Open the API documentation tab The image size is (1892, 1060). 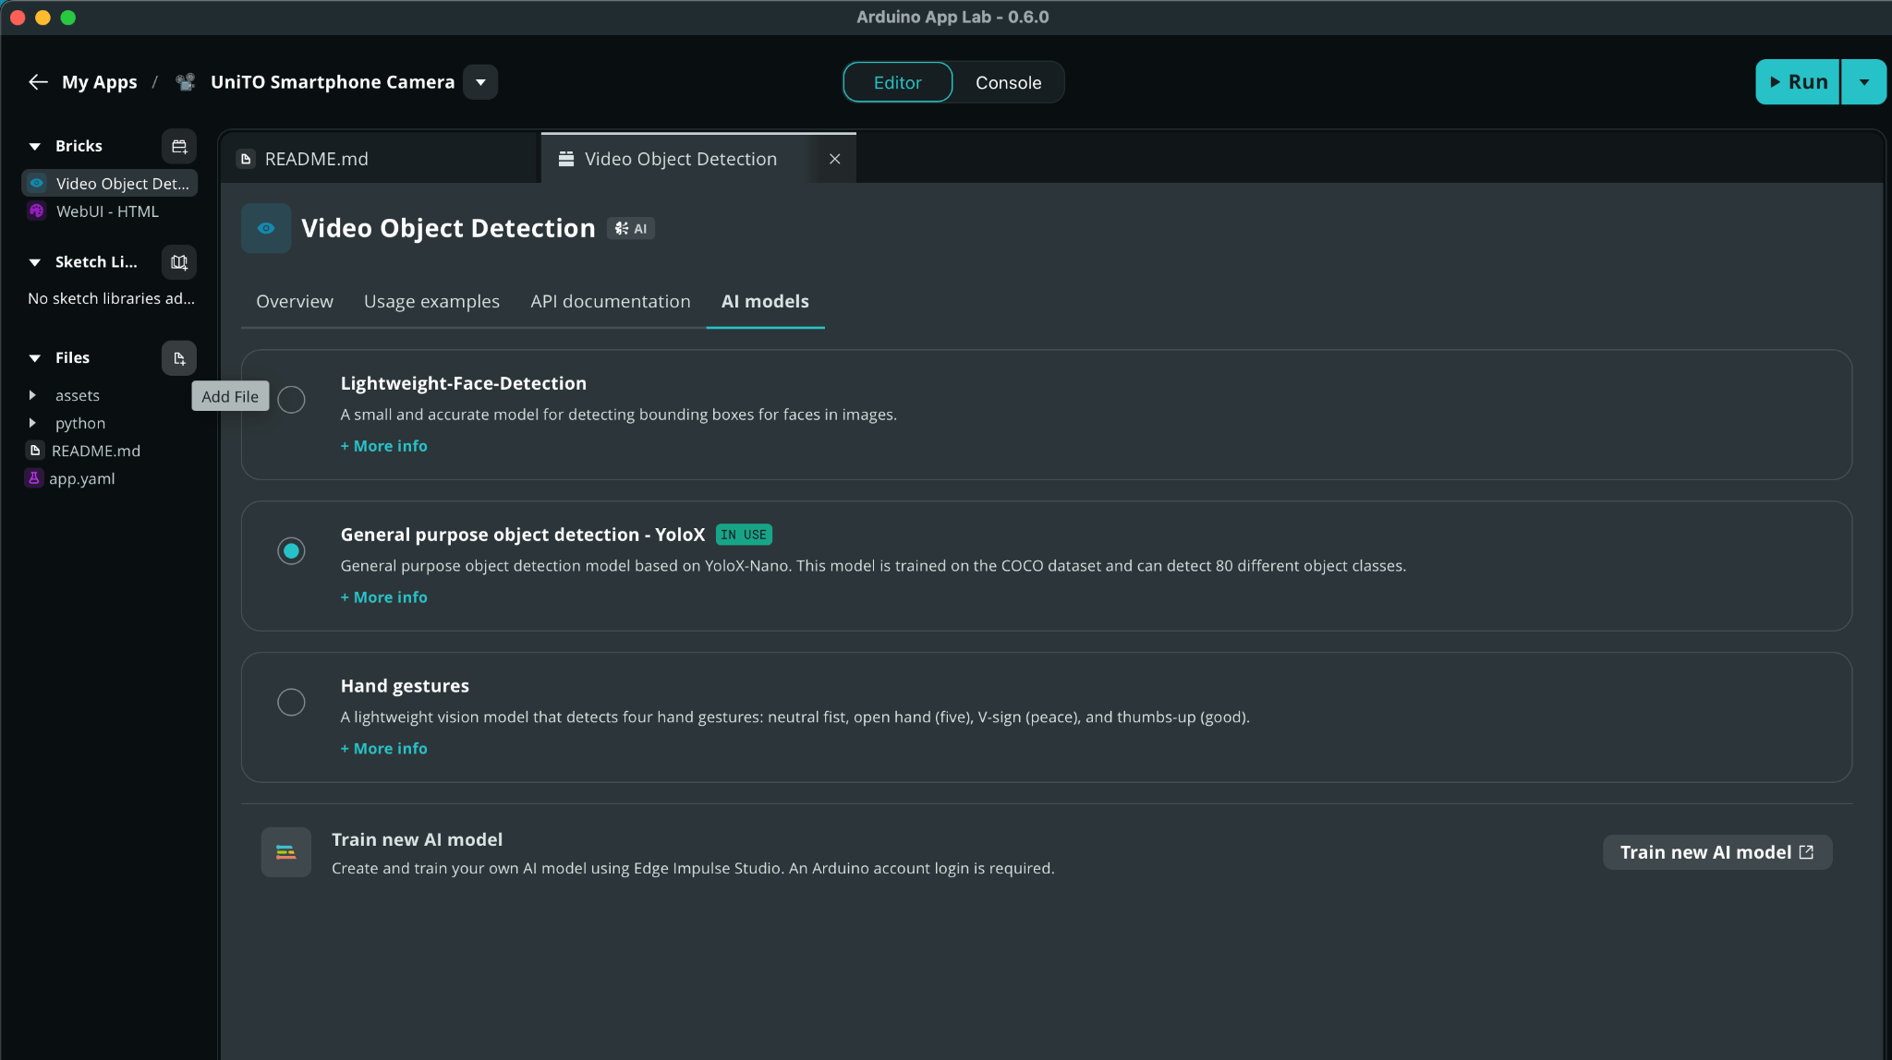tap(611, 301)
